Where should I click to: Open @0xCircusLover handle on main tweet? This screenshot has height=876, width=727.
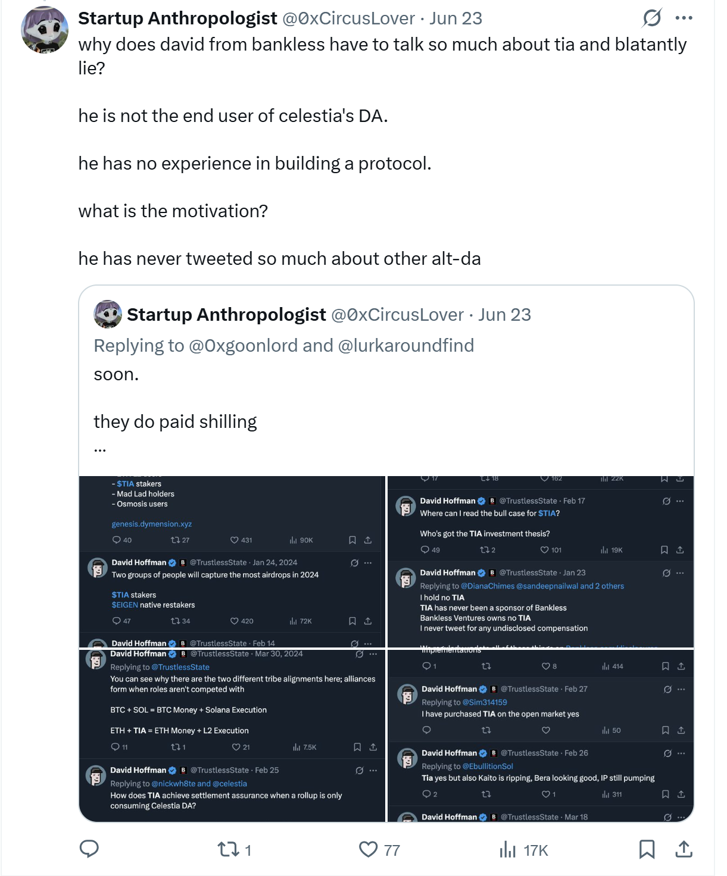click(x=348, y=18)
